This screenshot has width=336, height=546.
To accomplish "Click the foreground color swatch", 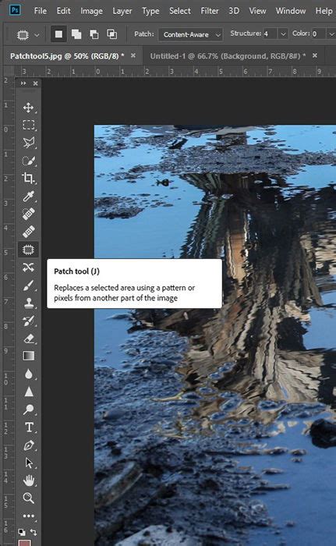I will 24,543.
